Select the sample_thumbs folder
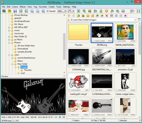The width and height of the screenshot is (142, 123). [25, 52]
